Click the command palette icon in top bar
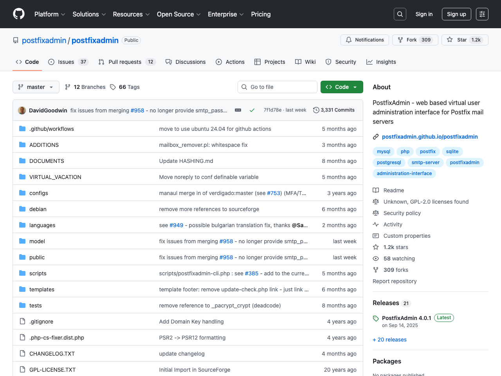The image size is (501, 376). (x=482, y=14)
